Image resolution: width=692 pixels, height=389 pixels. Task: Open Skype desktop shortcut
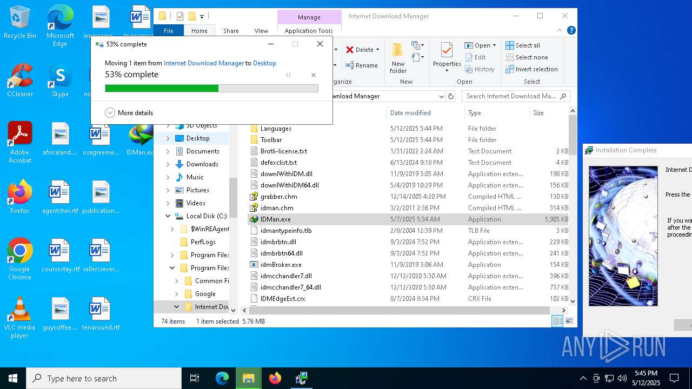click(60, 81)
